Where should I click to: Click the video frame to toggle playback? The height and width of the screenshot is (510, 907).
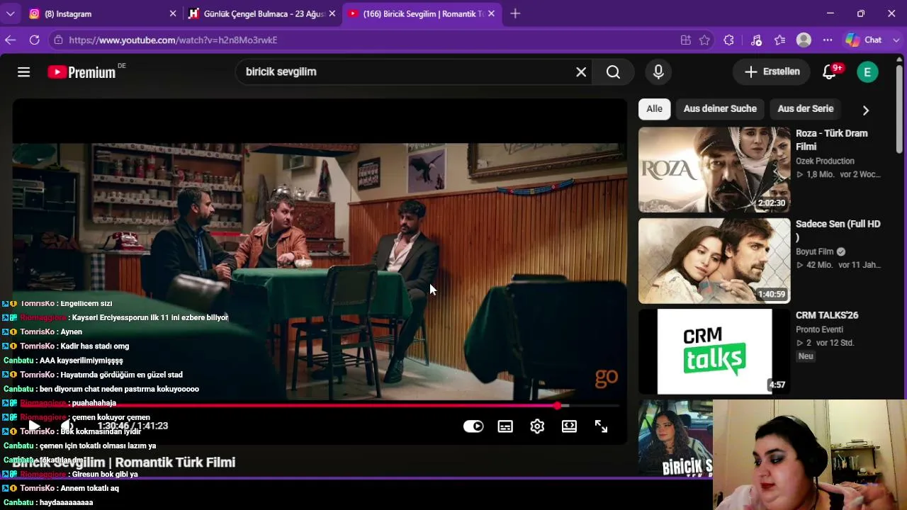(x=320, y=271)
